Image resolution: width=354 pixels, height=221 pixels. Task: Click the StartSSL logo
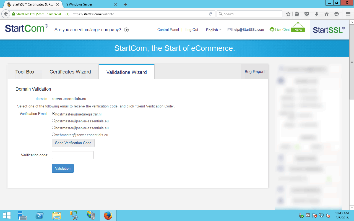click(329, 30)
